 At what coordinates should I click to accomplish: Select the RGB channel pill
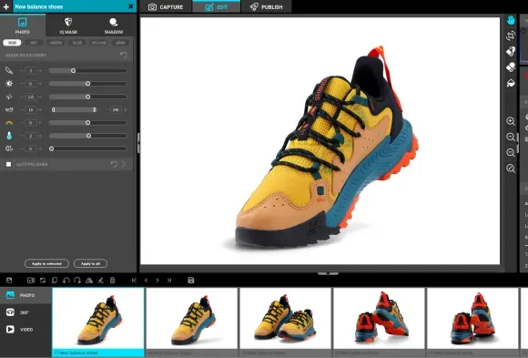(12, 43)
